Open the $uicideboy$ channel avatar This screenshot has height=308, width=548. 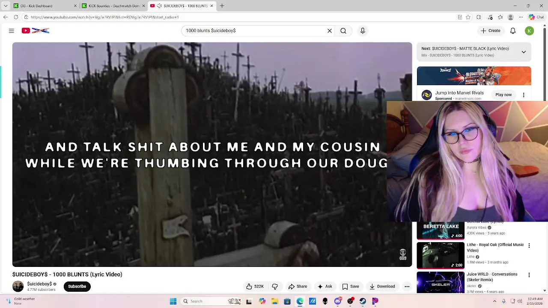point(18,287)
